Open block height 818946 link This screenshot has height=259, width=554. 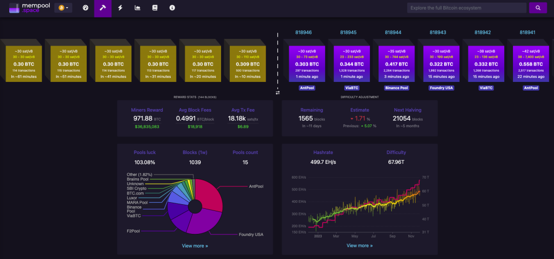pos(304,32)
